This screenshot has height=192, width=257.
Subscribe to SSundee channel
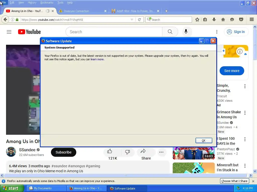[63, 152]
